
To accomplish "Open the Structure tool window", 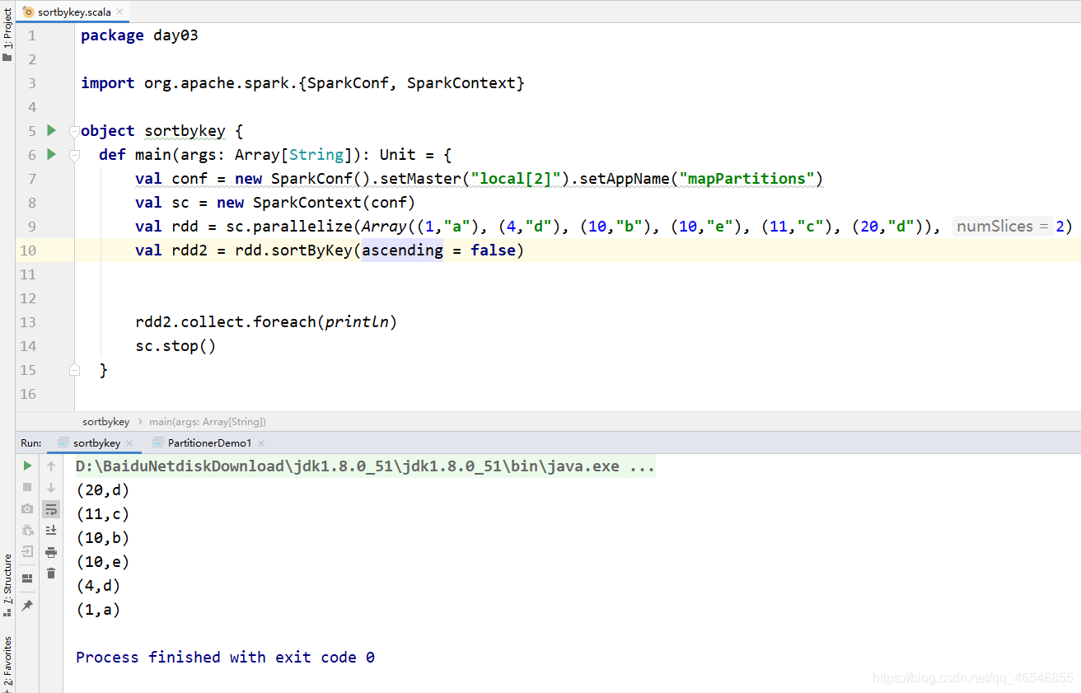I will 7,585.
